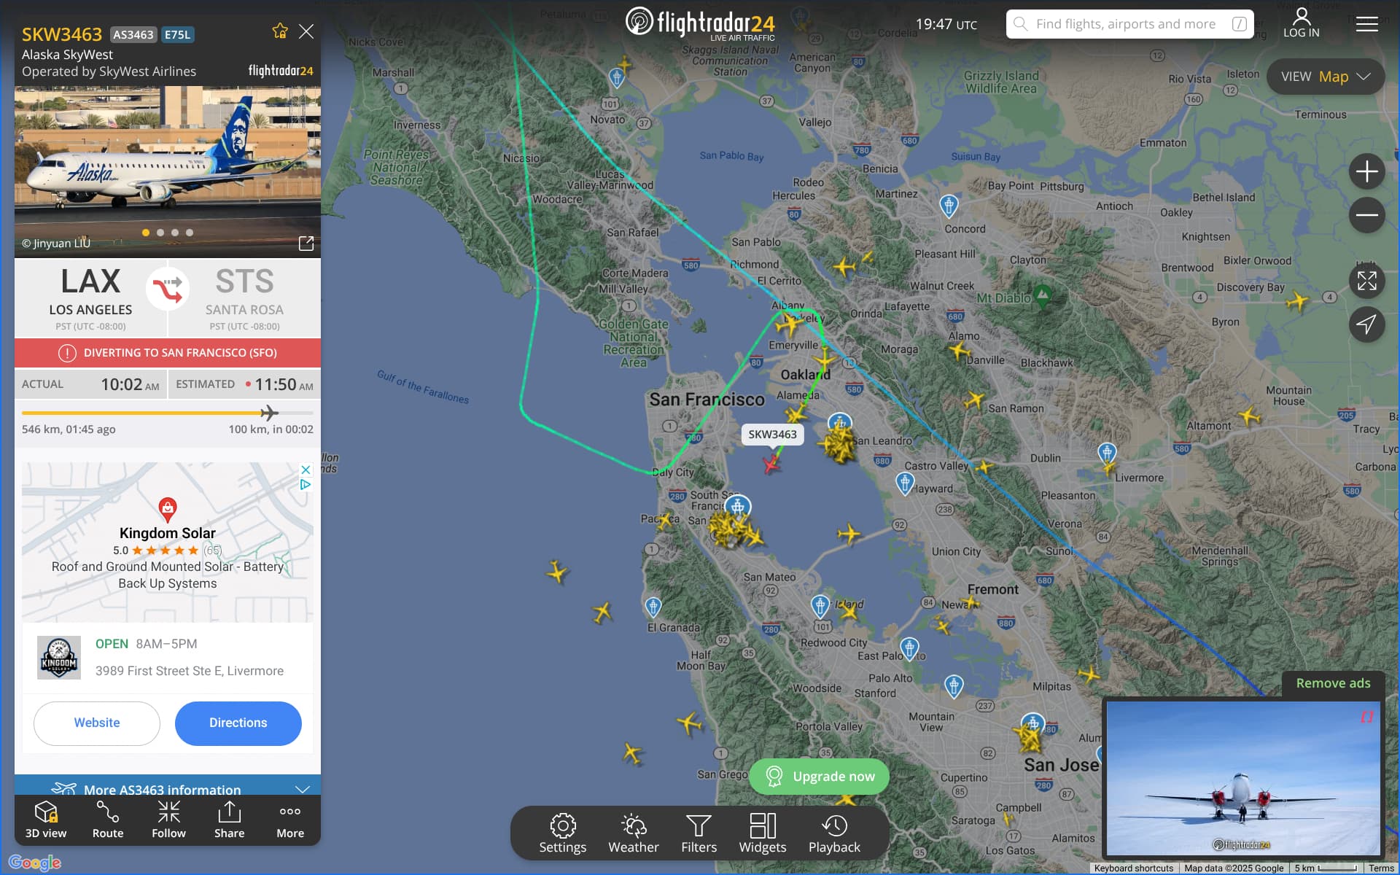The height and width of the screenshot is (875, 1400).
Task: Open the More options menu
Action: click(289, 820)
